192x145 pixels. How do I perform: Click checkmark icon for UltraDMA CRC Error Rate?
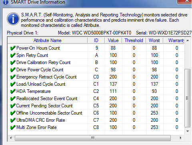(x=13, y=120)
